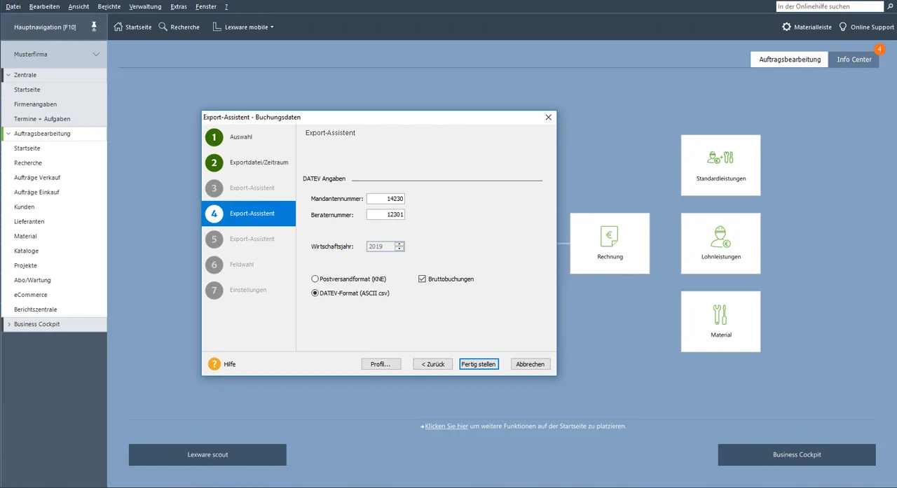Viewport: 897px width, 488px height.
Task: Click the Profil... button
Action: (x=381, y=364)
